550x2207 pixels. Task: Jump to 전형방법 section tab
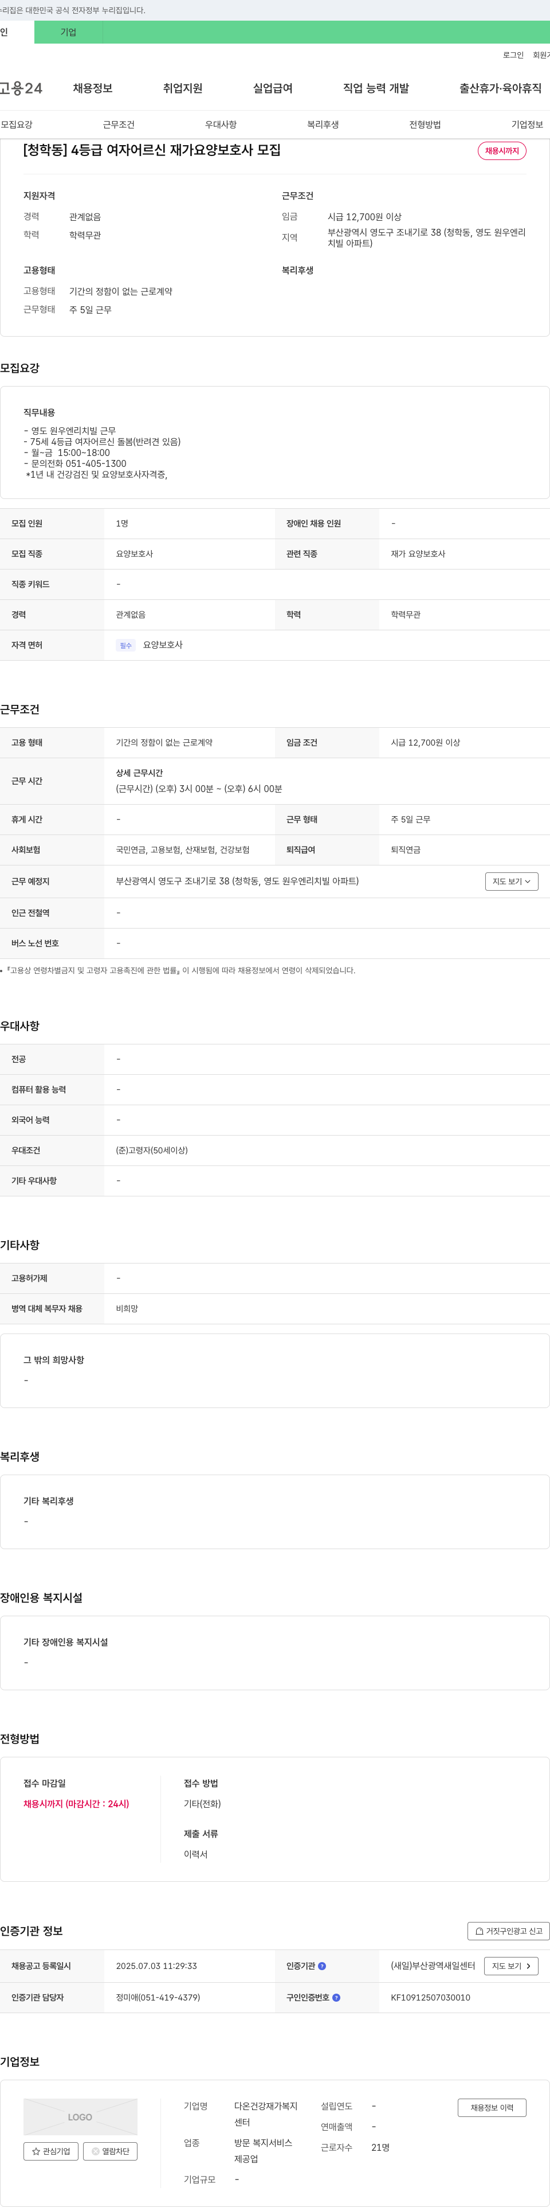(x=425, y=125)
